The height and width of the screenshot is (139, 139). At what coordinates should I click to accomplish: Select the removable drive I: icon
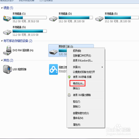53,52
